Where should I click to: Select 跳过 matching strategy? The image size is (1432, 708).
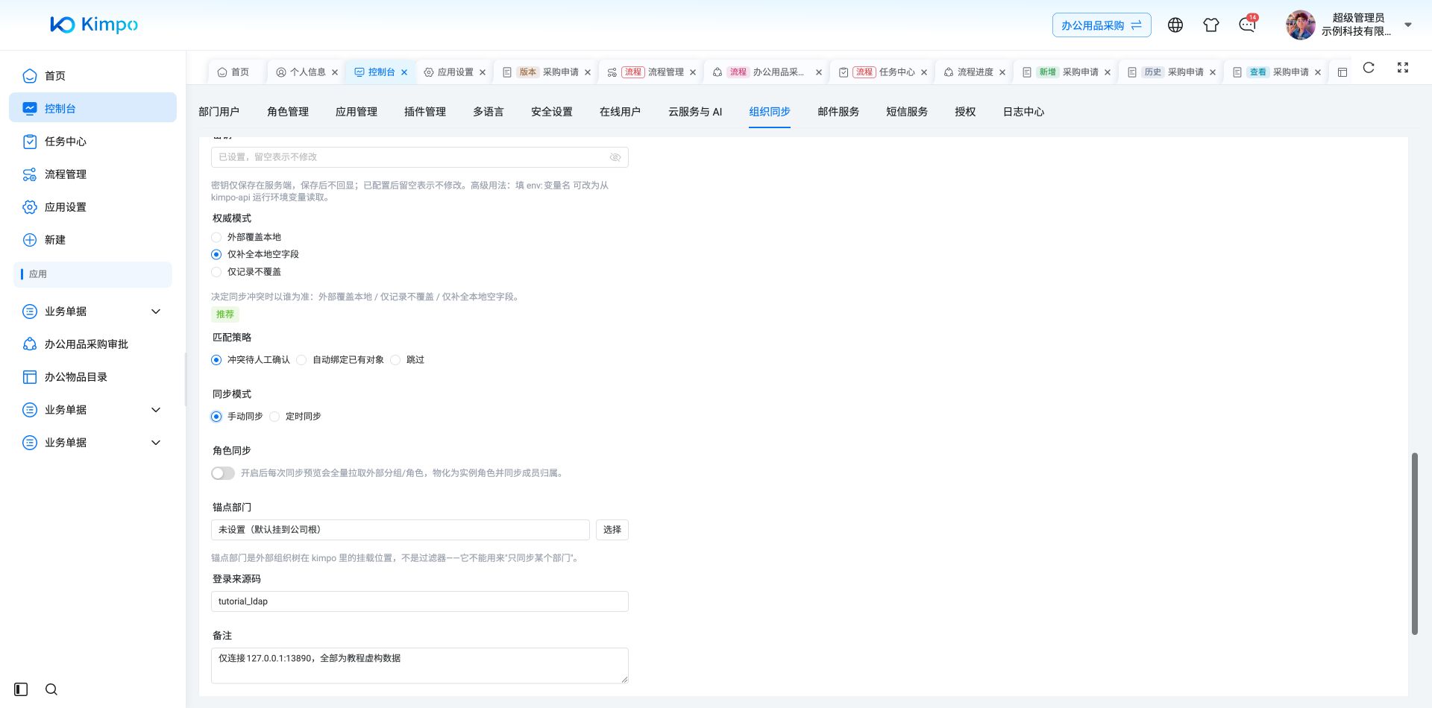click(x=395, y=360)
